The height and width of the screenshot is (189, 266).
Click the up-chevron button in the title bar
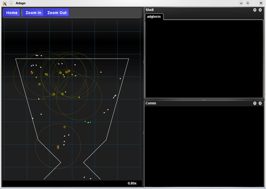tap(248, 3)
